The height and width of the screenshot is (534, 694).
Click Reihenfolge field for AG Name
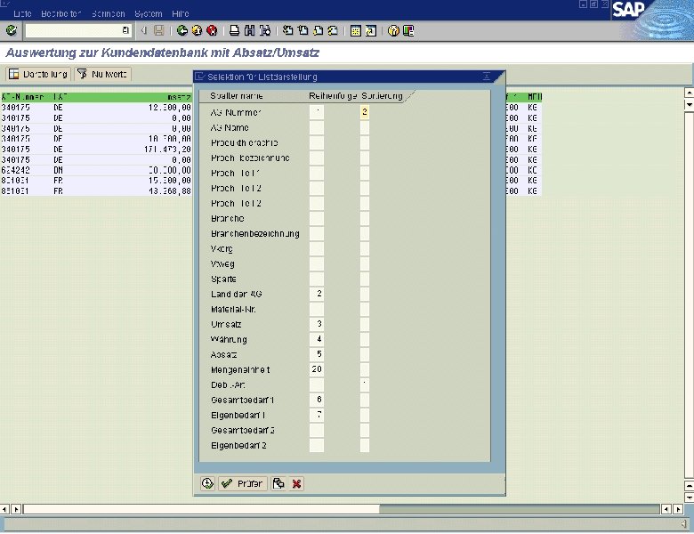(x=317, y=127)
